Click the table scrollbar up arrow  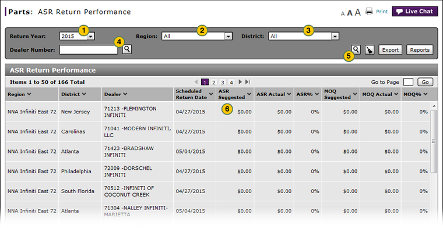point(434,106)
